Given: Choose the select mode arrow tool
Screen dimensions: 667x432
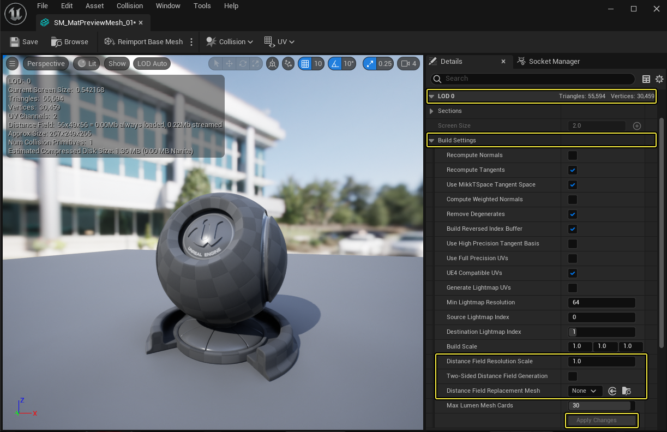Looking at the screenshot, I should tap(217, 64).
